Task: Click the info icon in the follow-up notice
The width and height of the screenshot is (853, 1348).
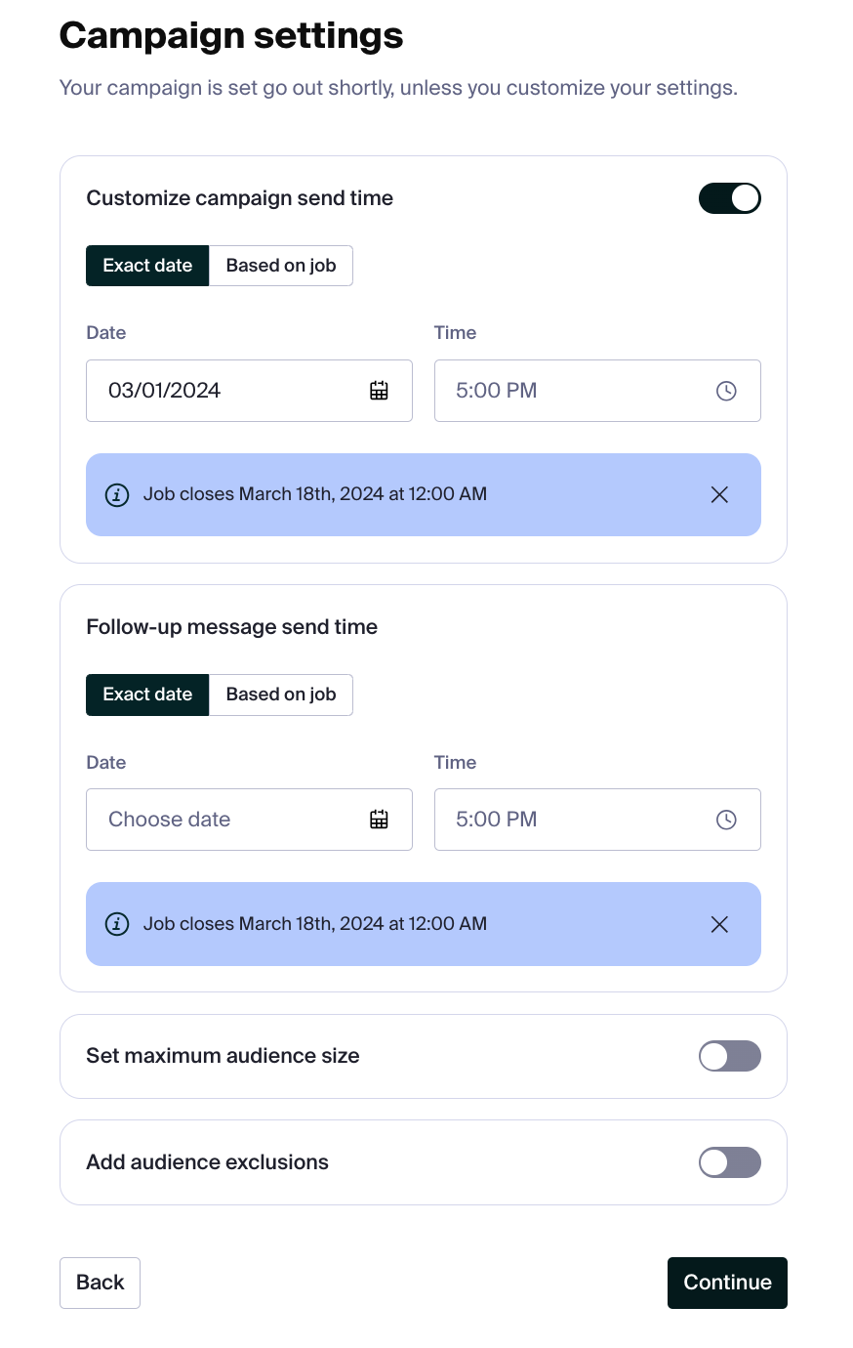Action: (116, 923)
